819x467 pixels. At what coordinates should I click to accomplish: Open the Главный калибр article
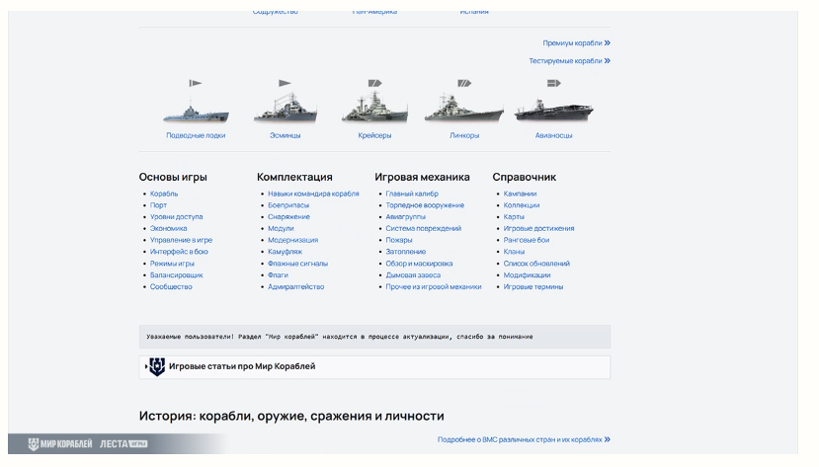click(412, 194)
